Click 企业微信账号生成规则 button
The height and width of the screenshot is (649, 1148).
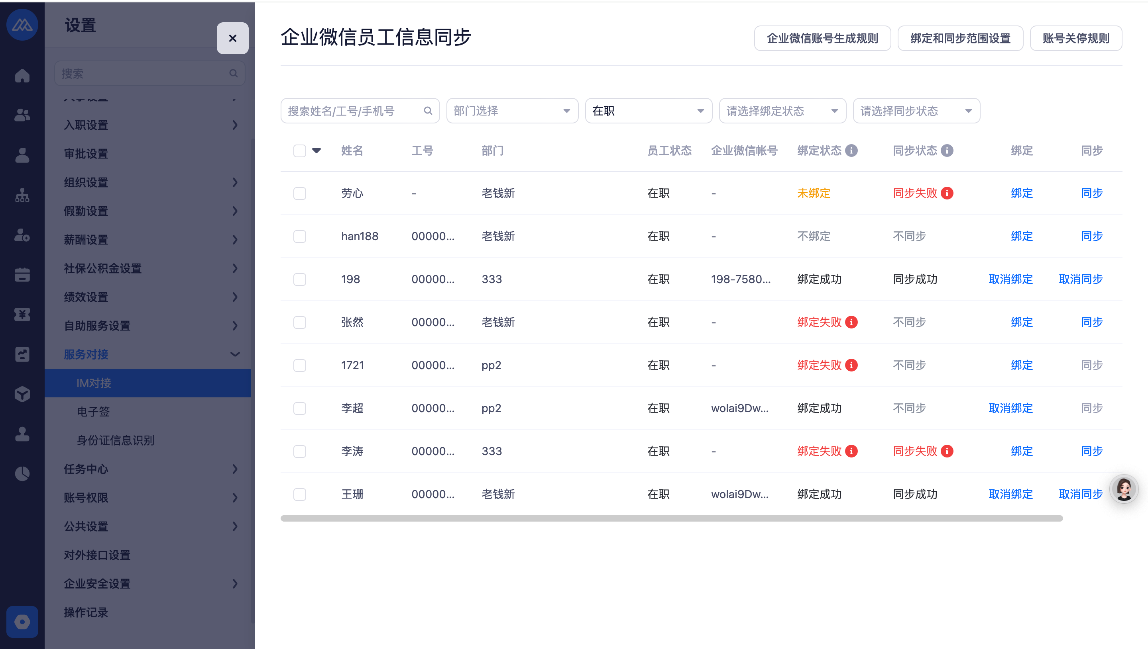point(822,38)
